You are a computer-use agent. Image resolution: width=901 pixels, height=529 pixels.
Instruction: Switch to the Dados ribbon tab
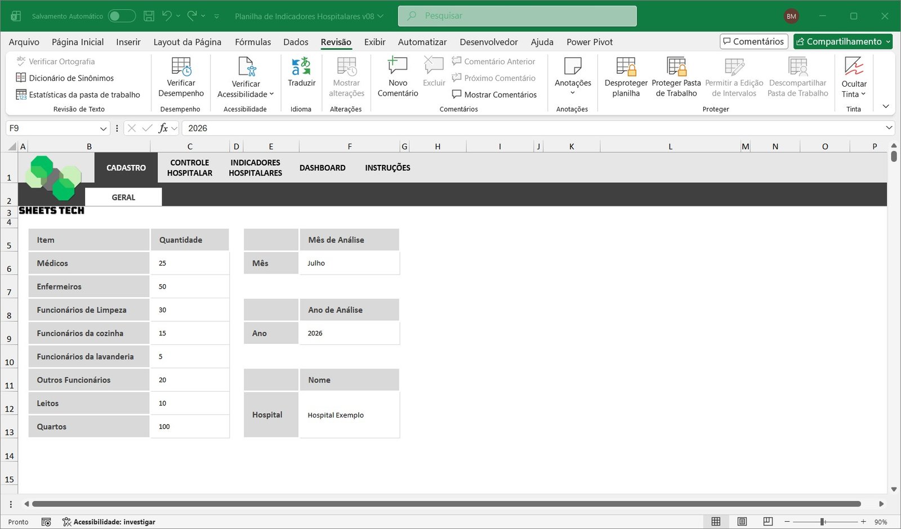(296, 42)
